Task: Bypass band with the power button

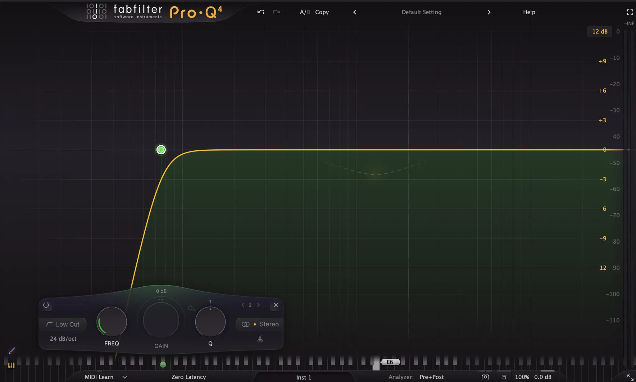Action: coord(46,305)
